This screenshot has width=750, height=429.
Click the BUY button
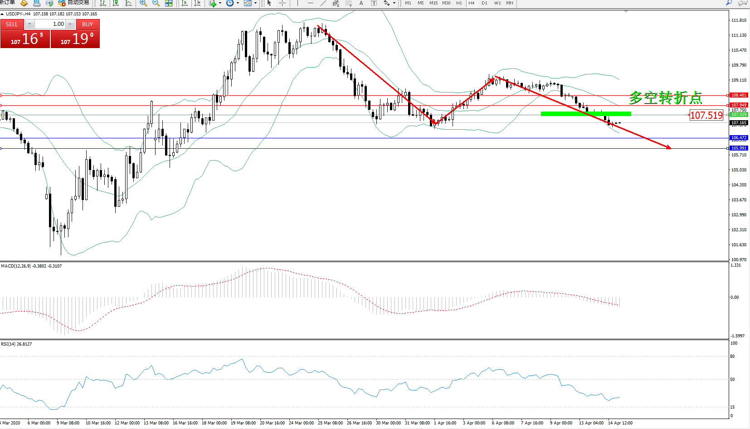click(x=88, y=24)
